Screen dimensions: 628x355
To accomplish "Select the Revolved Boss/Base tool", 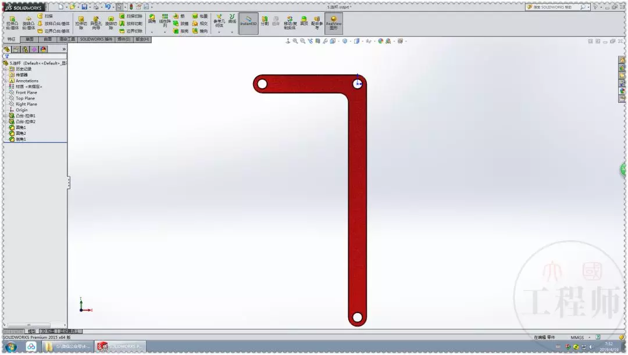I will [x=28, y=23].
